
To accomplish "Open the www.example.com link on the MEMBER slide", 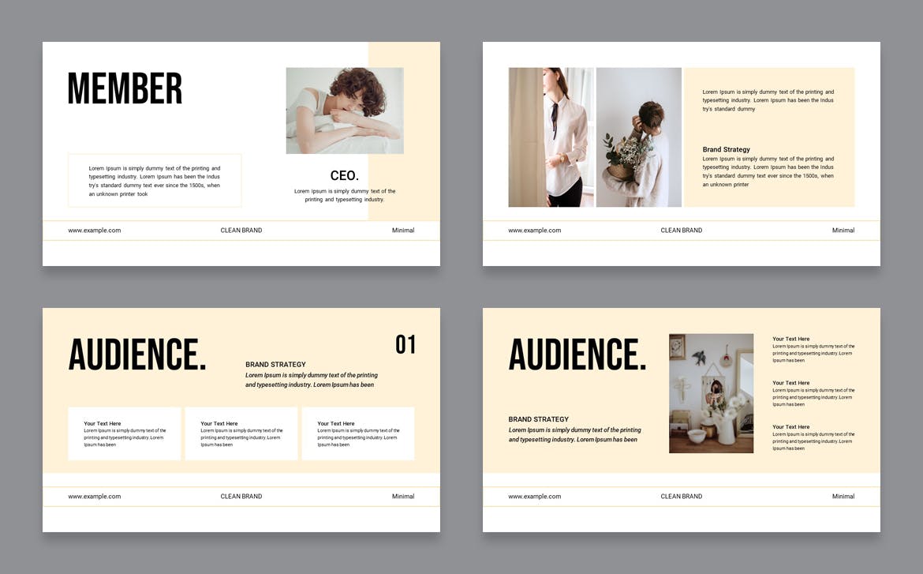I will (94, 231).
